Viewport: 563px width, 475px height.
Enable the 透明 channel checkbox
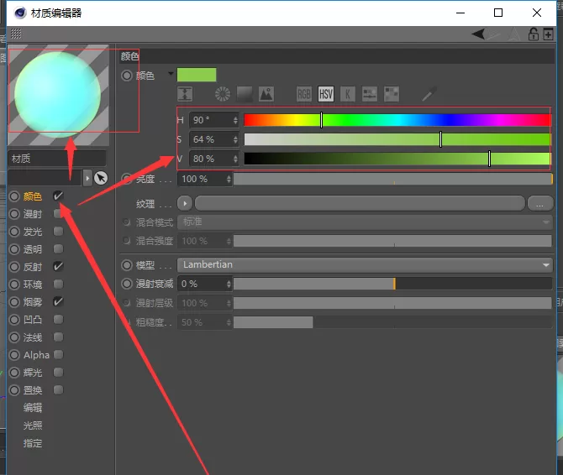click(x=58, y=248)
